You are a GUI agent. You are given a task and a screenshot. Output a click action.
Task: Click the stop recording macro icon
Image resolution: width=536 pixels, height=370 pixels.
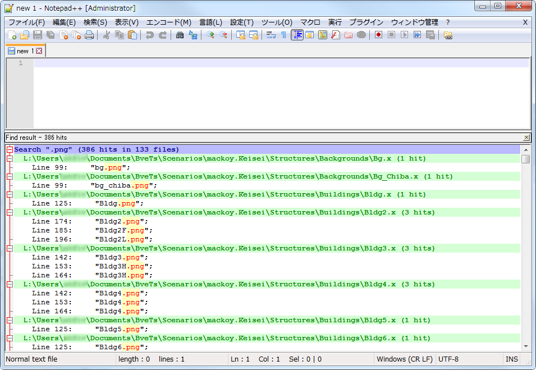pyautogui.click(x=391, y=35)
